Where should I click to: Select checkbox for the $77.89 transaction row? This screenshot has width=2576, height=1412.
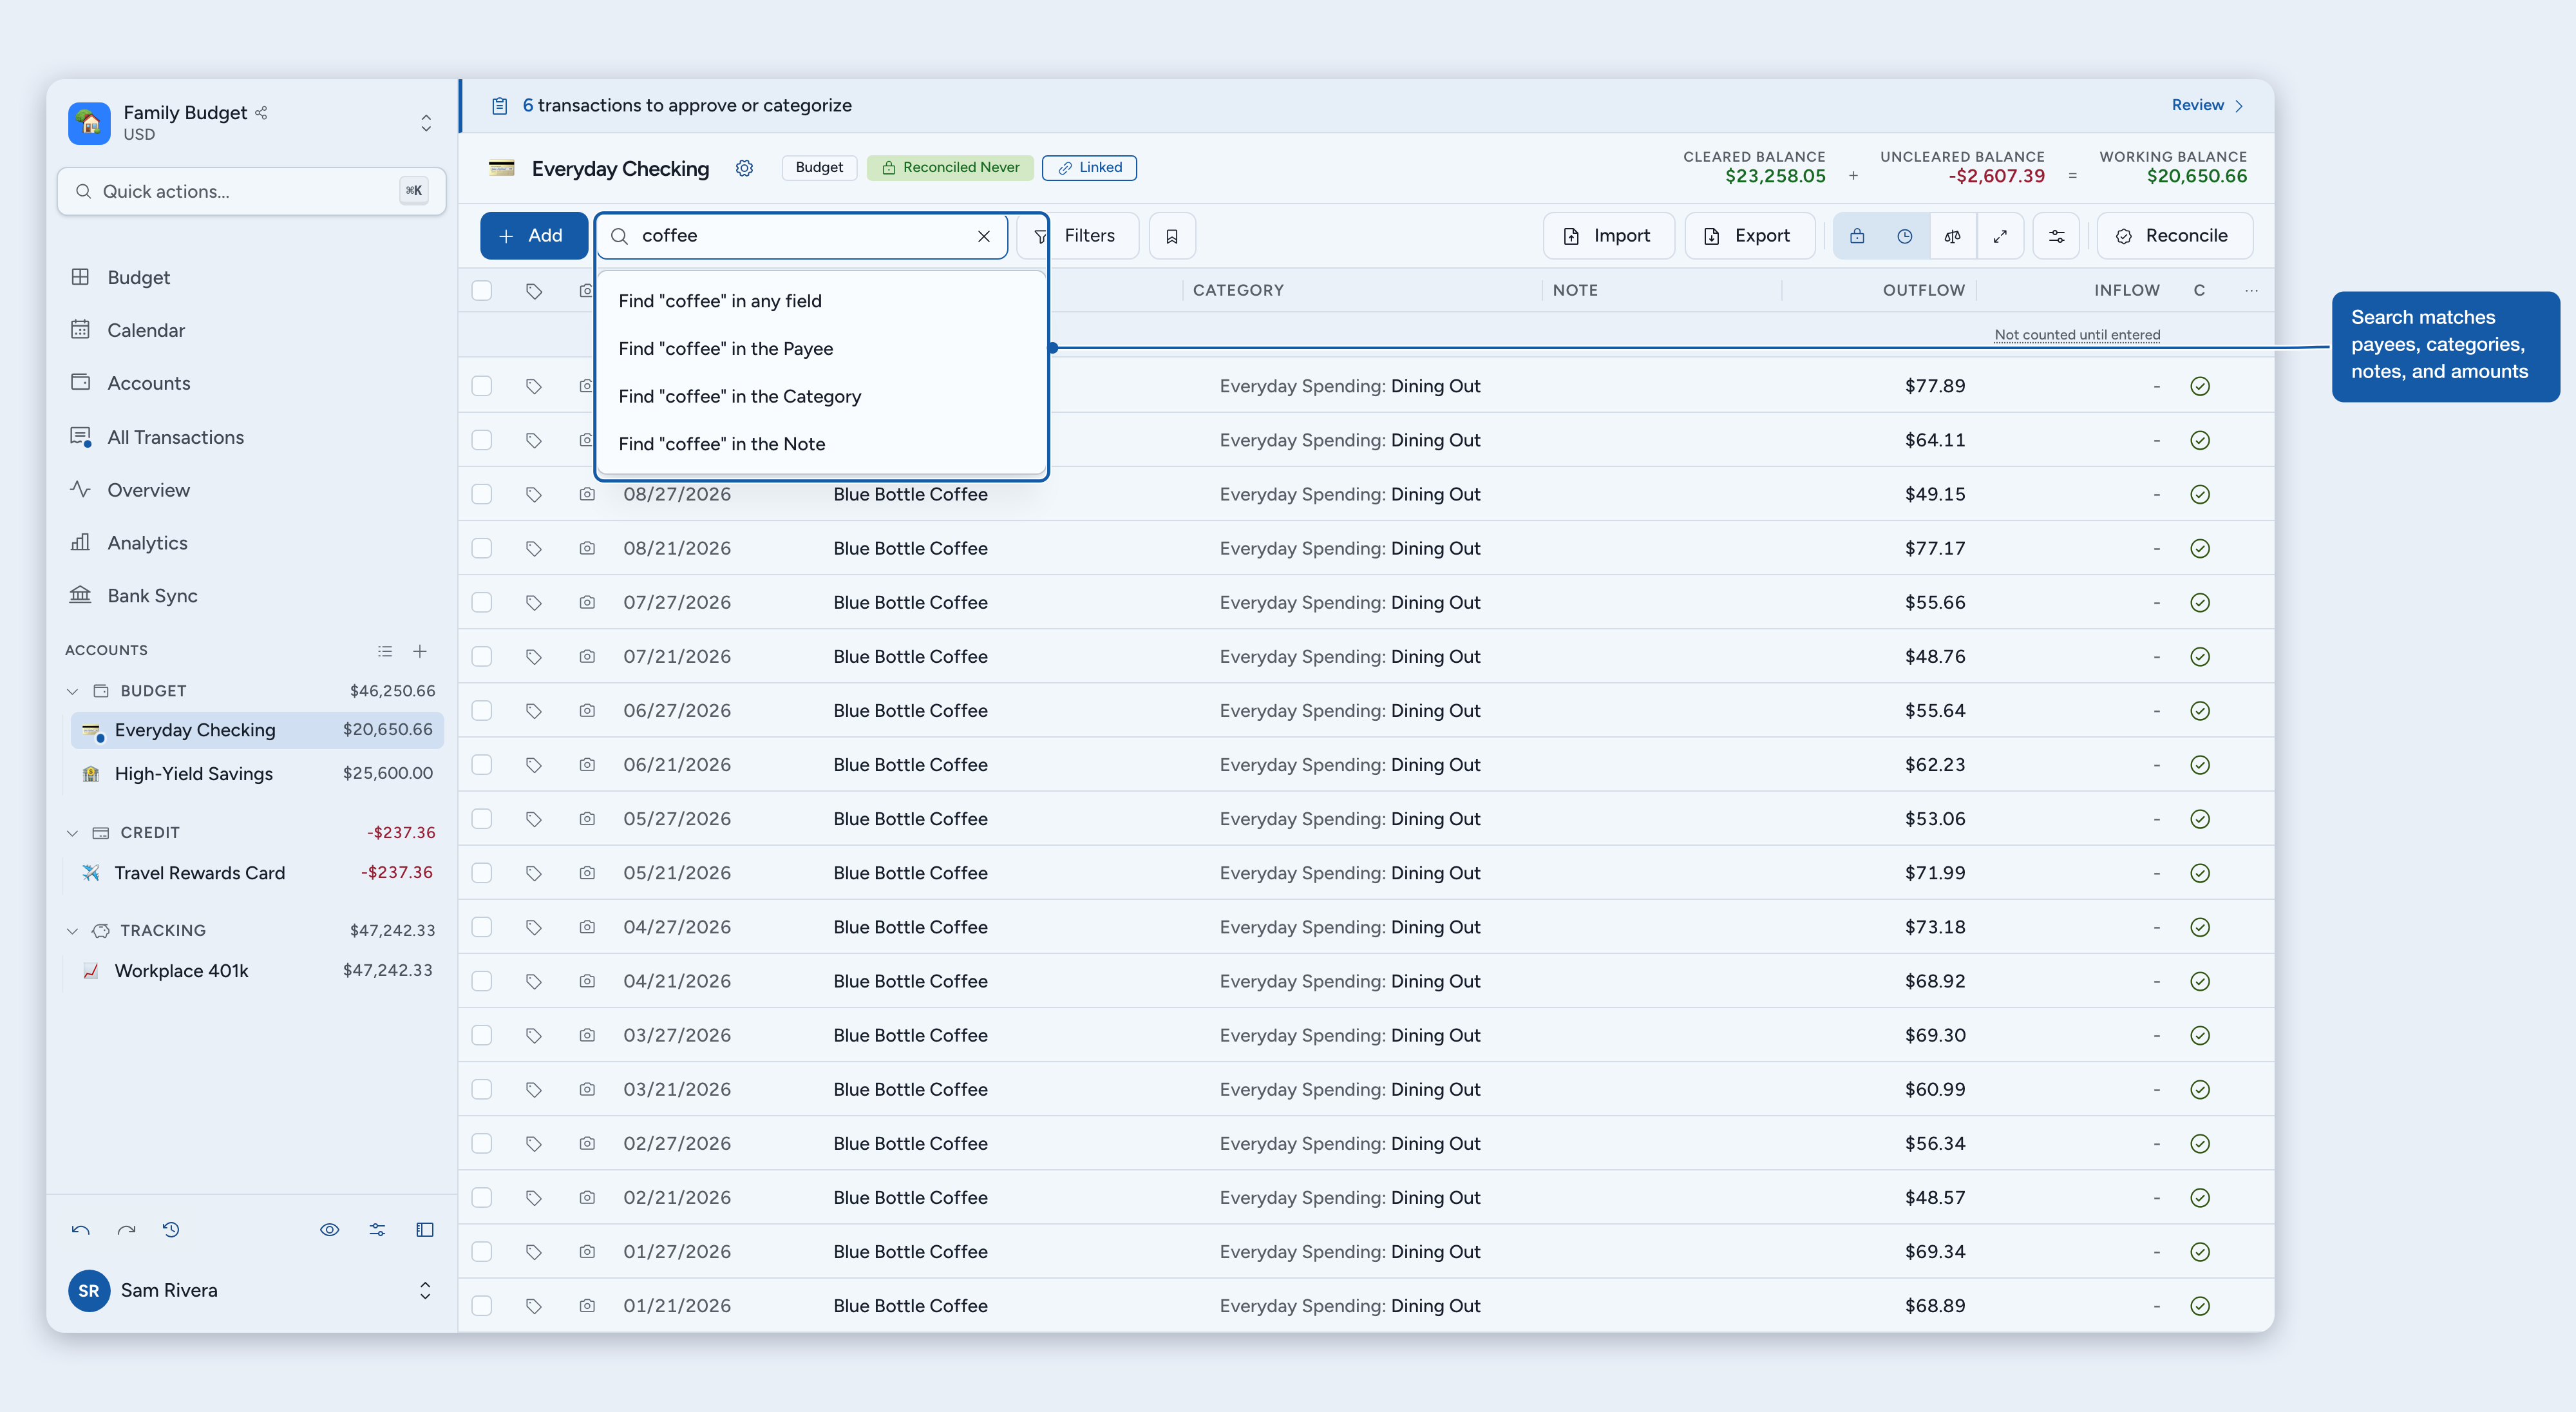coord(482,386)
